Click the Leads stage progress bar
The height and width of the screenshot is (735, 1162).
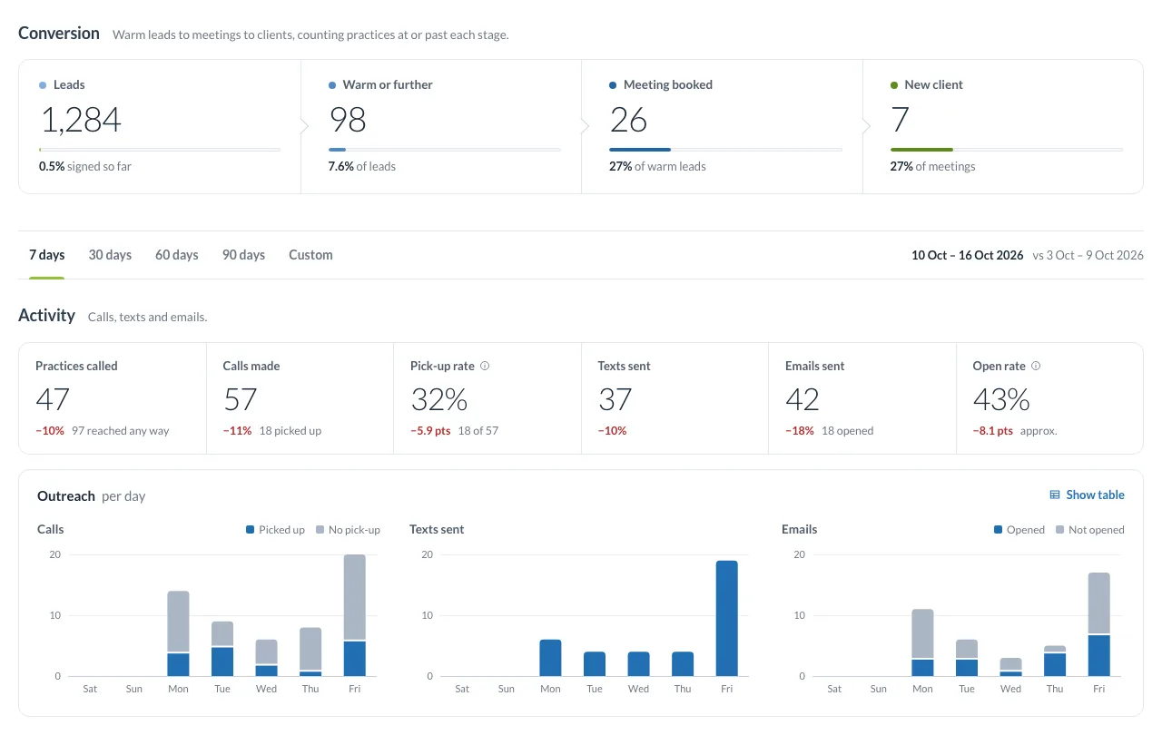[x=160, y=150]
